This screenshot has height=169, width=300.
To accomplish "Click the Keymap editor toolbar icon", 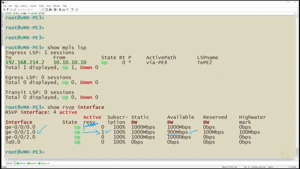I will [64, 9].
